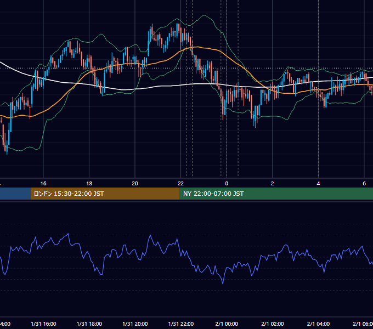Click the London 15:30-22:00 JST session bar

105,194
